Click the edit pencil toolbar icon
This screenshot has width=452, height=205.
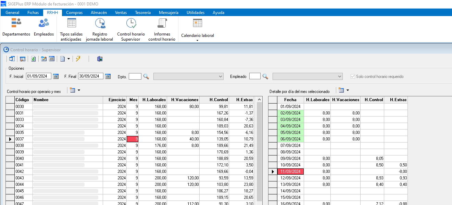(44, 59)
